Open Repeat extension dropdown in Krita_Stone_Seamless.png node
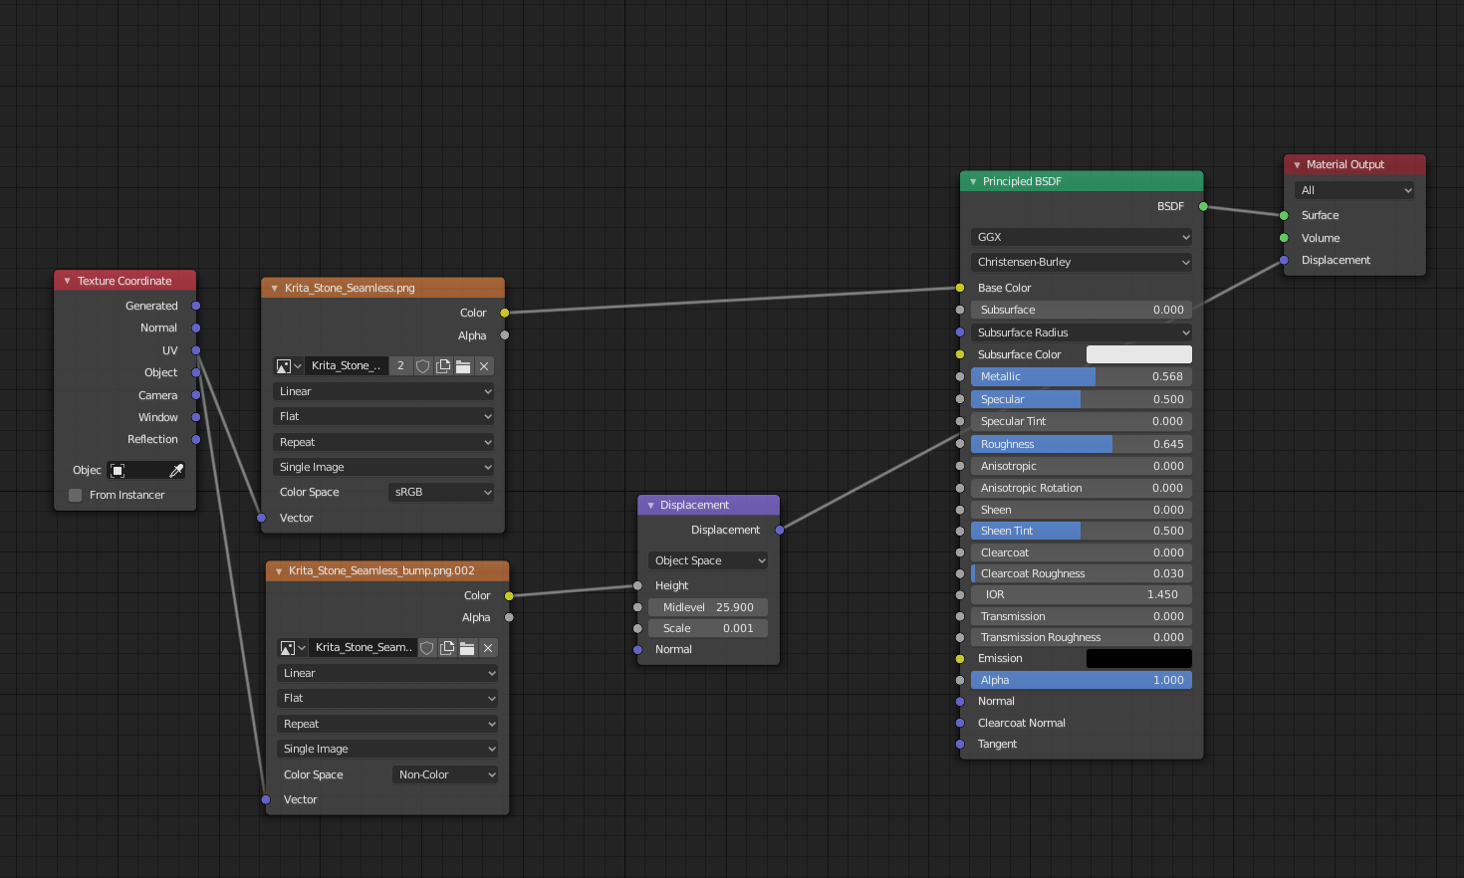 383,442
